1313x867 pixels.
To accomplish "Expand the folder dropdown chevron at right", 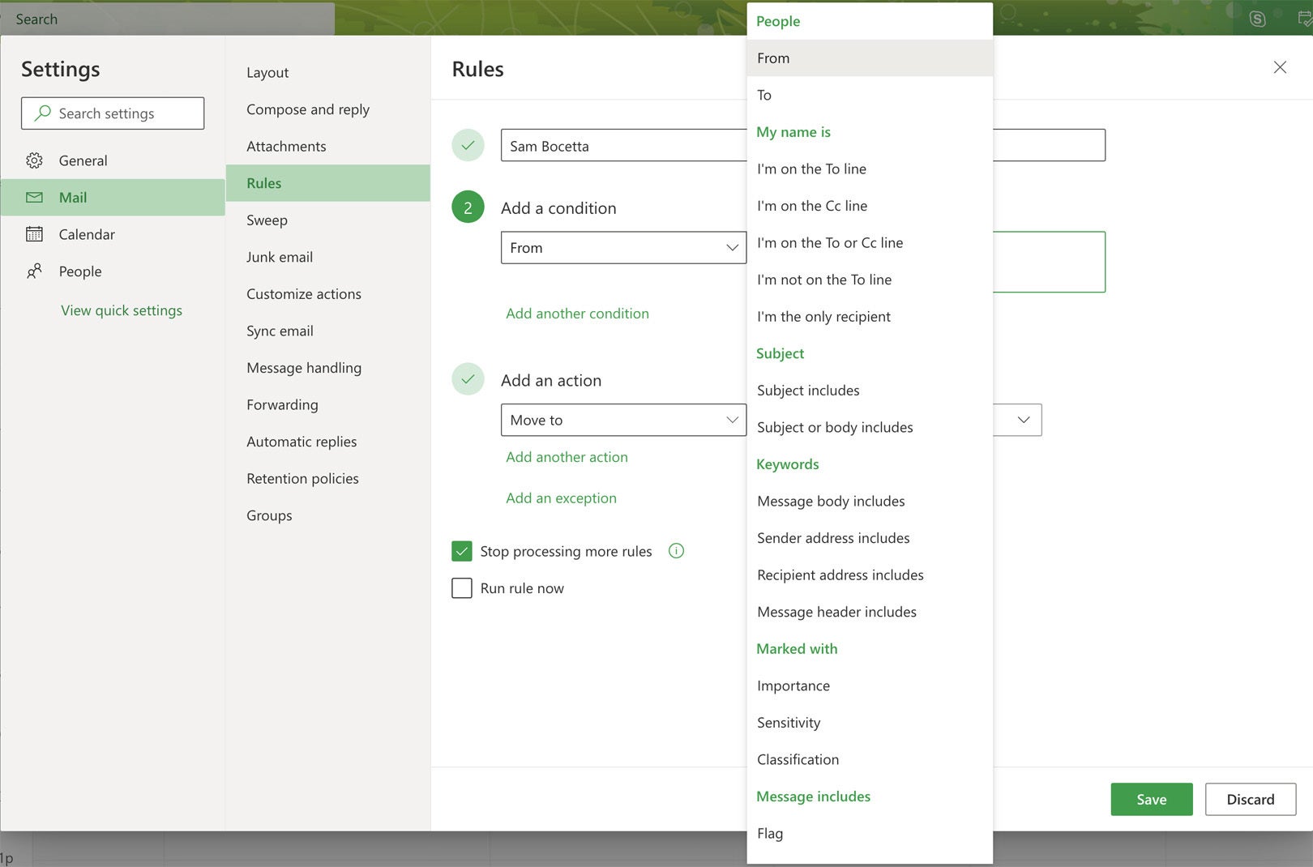I will coord(1023,420).
